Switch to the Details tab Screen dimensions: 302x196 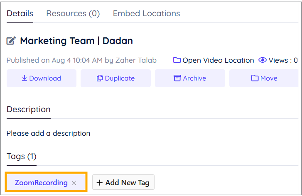(20, 13)
